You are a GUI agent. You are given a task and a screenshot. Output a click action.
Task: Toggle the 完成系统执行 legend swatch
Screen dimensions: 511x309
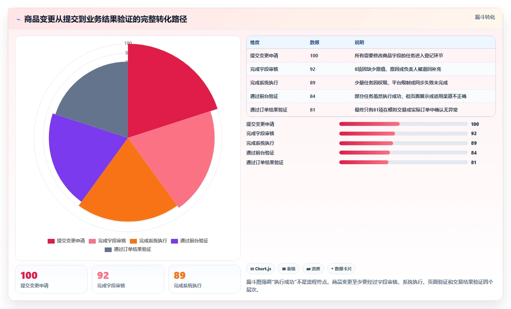click(x=133, y=241)
